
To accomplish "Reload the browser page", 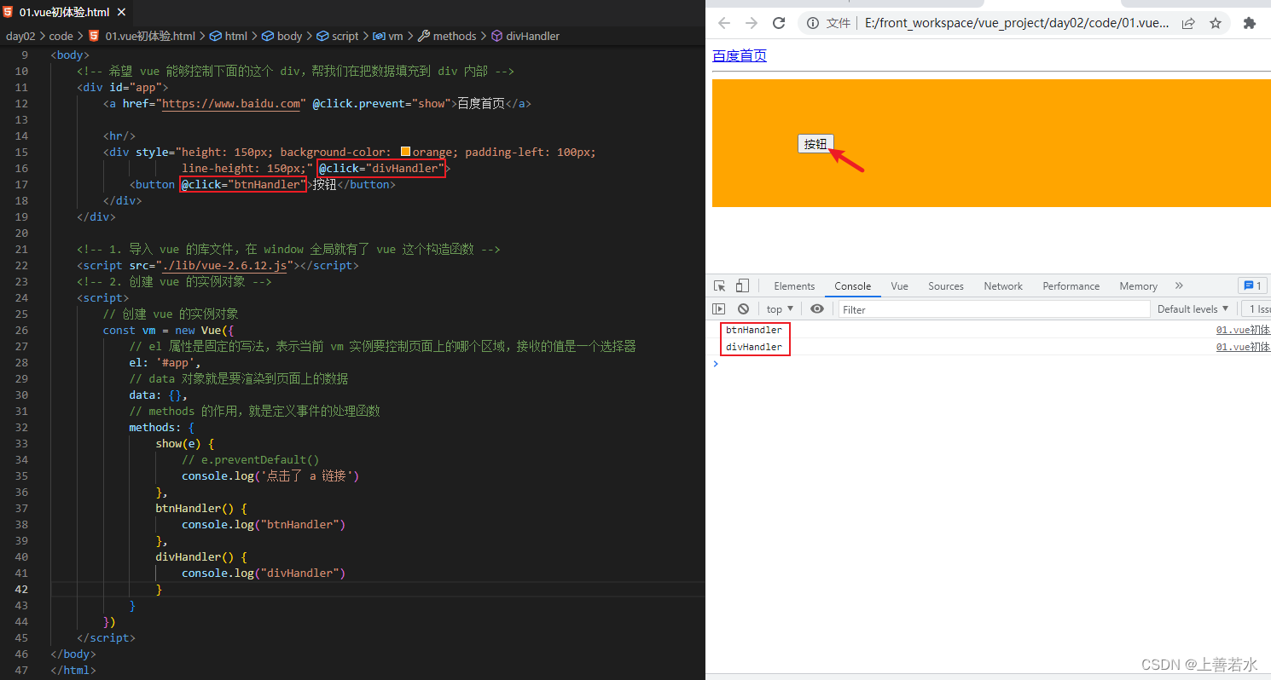I will click(x=779, y=23).
